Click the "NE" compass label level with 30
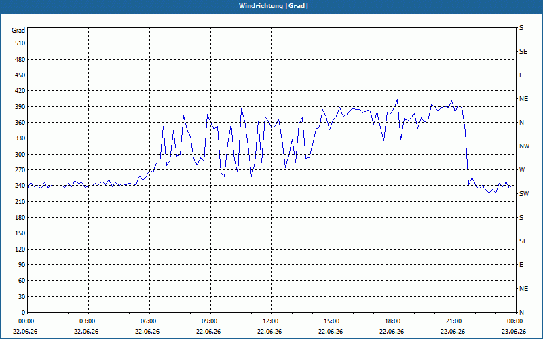 tap(523, 289)
